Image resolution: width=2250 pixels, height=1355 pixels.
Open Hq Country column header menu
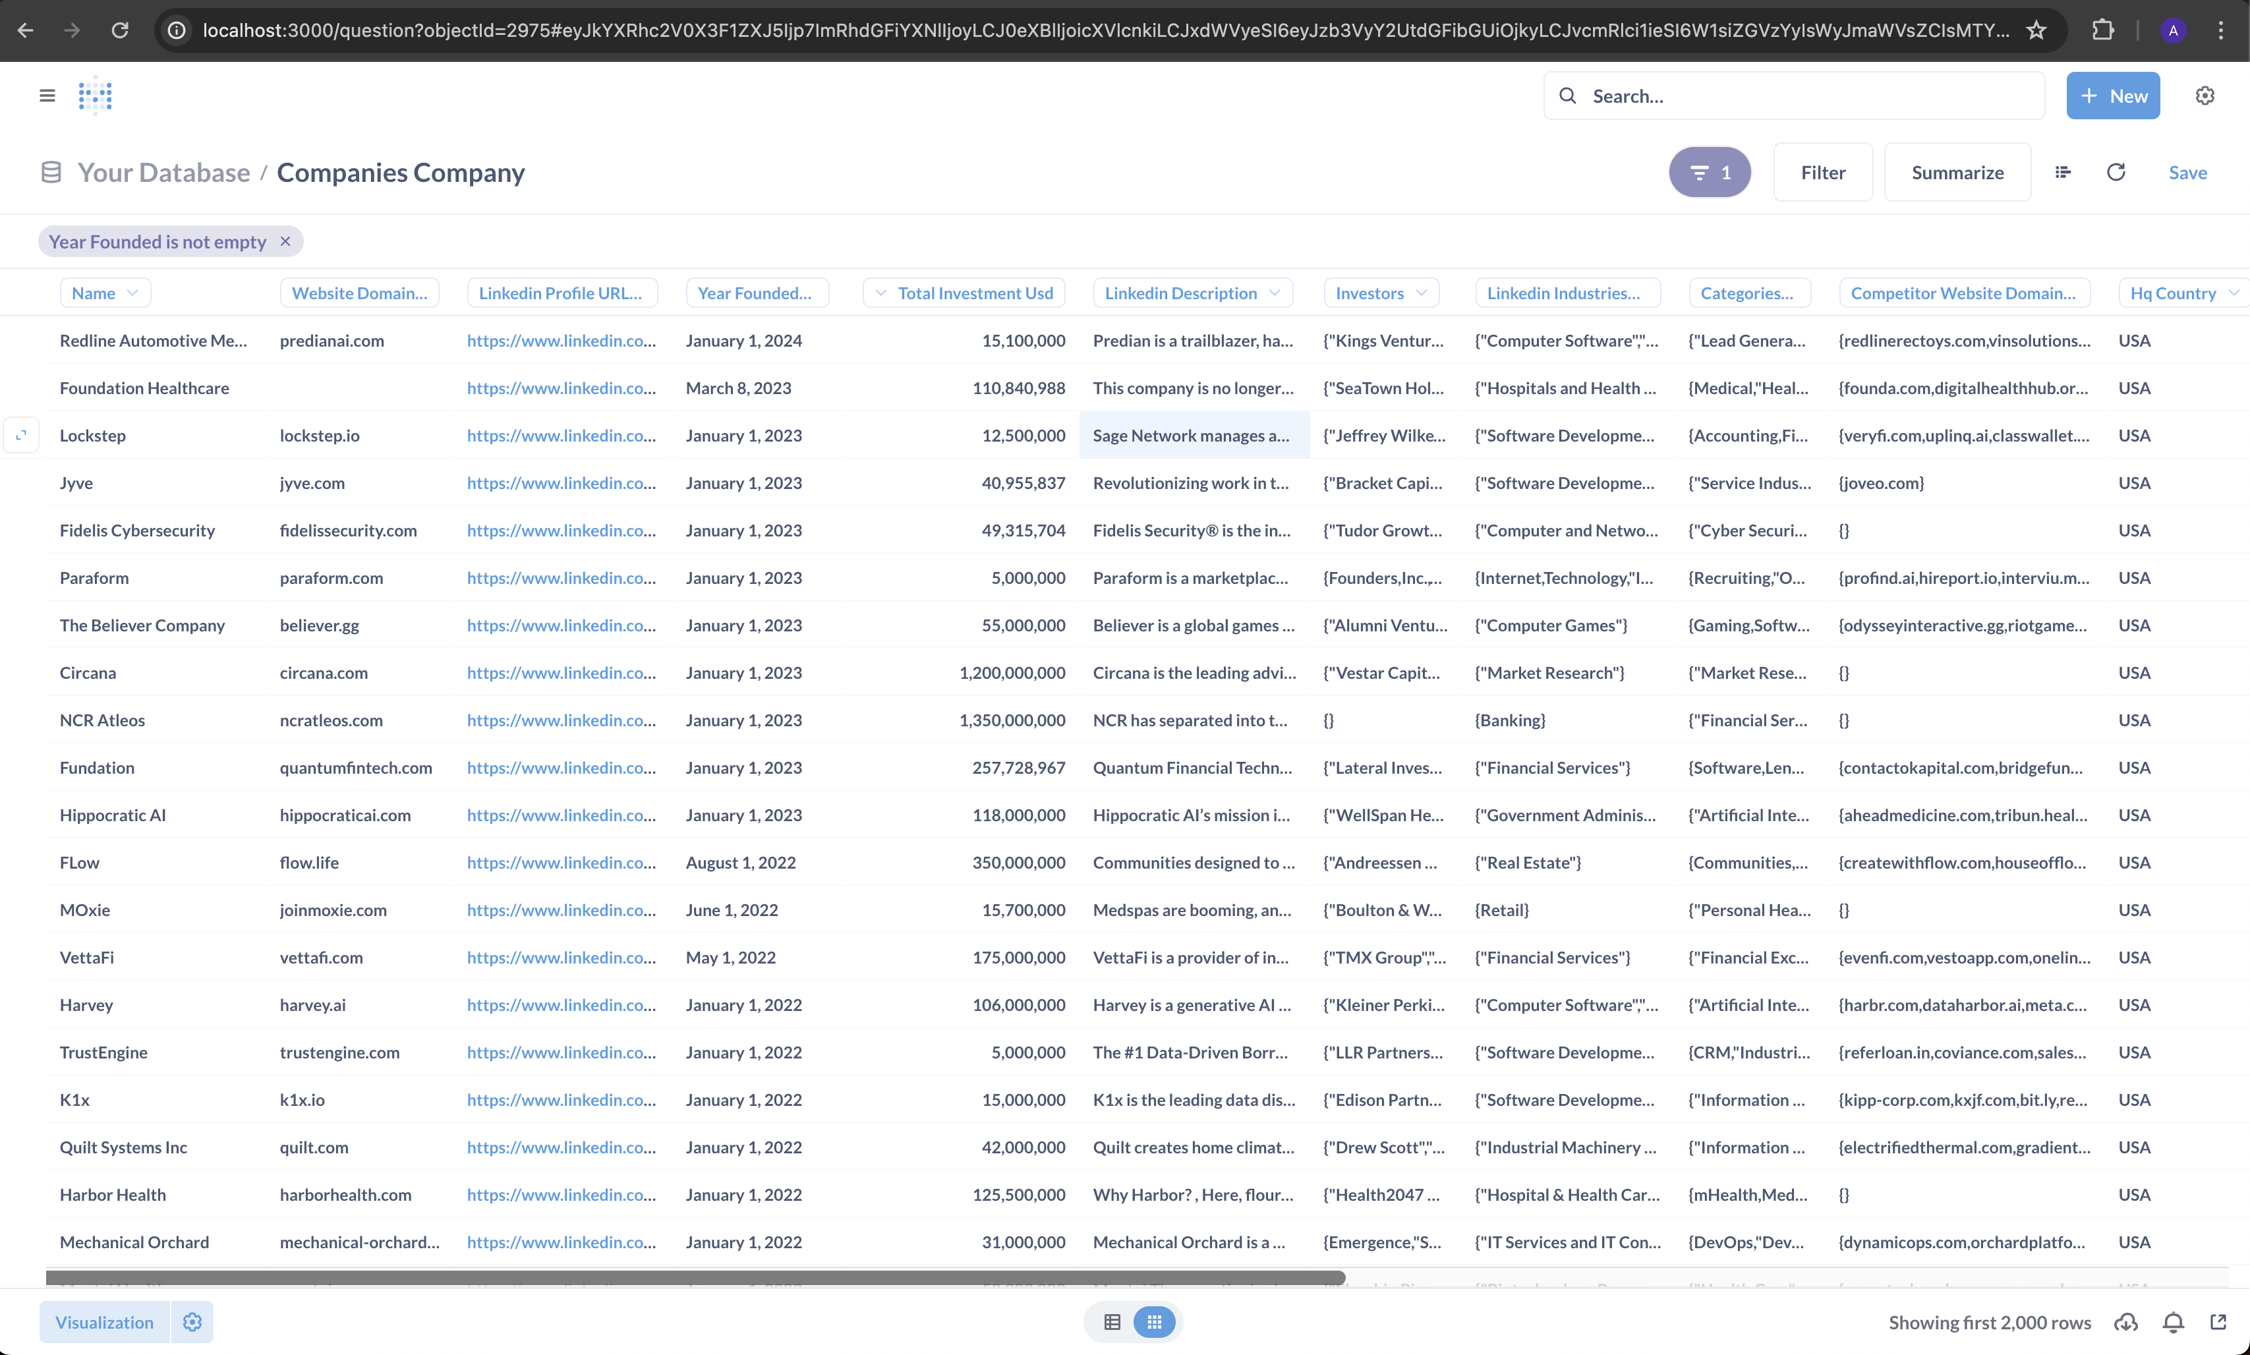(2183, 293)
